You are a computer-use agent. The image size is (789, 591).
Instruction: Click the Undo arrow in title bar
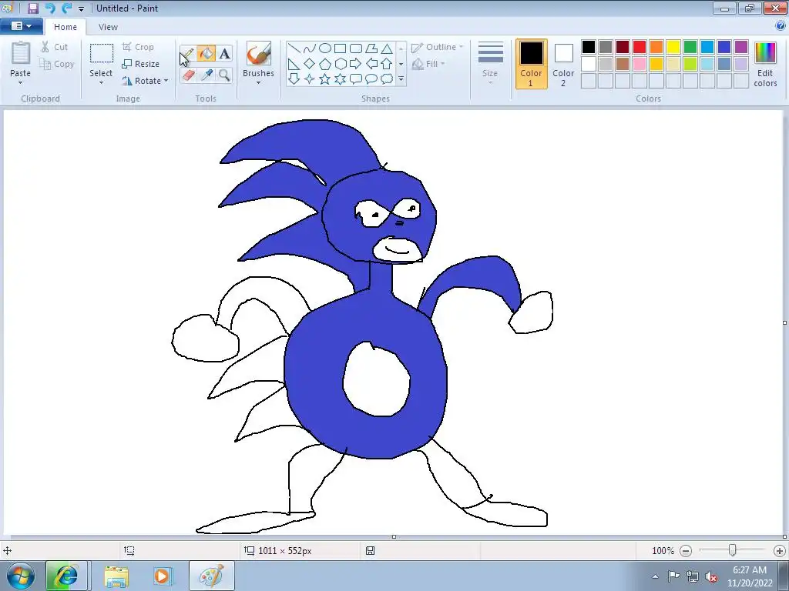tap(49, 8)
